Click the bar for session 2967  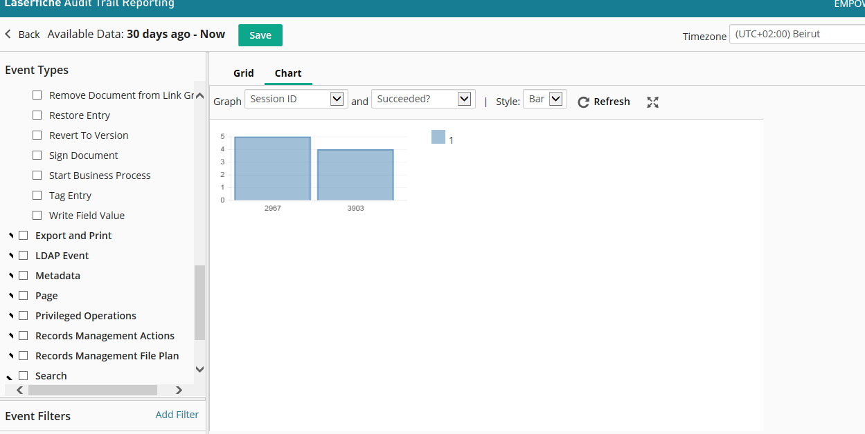(272, 169)
